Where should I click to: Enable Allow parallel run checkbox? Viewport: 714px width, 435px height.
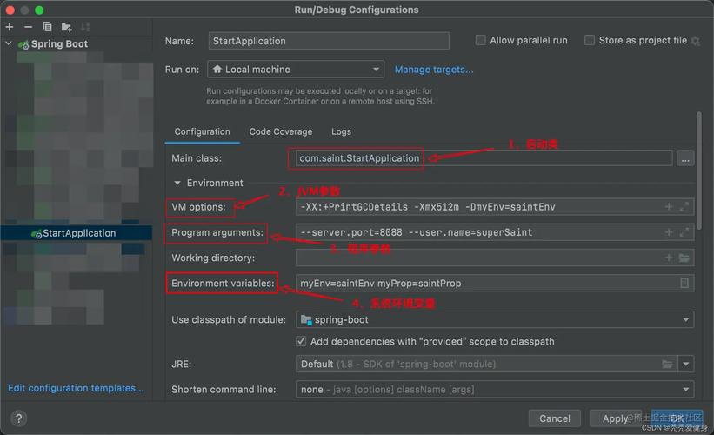tap(480, 41)
